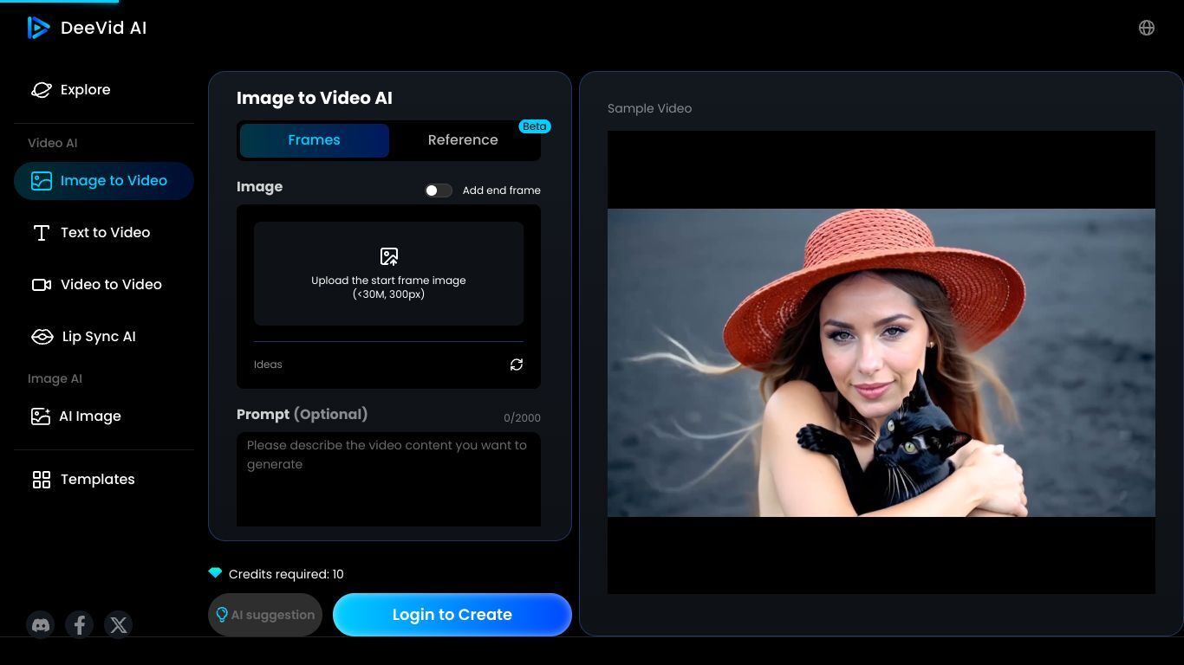Click the Video AI section label
1184x665 pixels.
point(53,144)
